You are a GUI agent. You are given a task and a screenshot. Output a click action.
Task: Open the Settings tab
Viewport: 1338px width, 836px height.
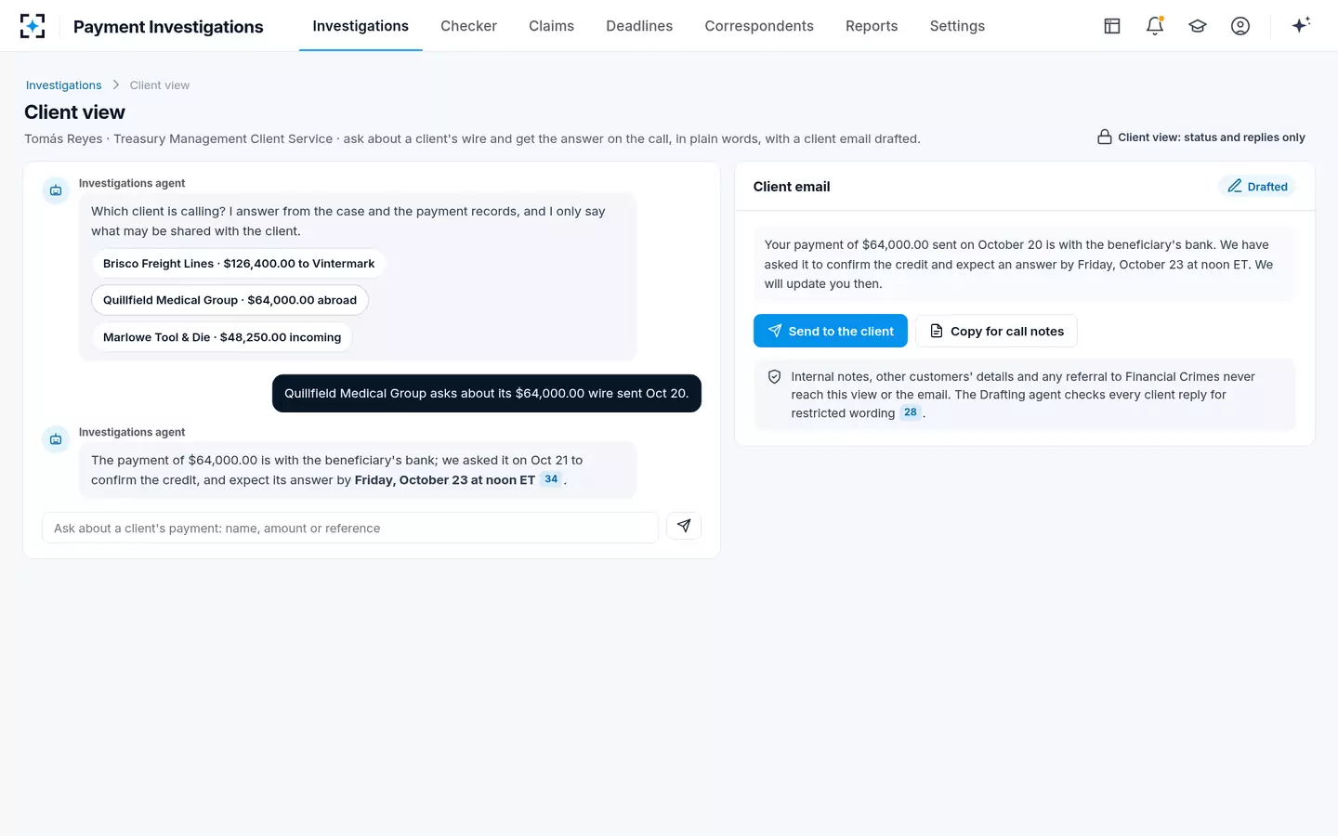coord(957,26)
